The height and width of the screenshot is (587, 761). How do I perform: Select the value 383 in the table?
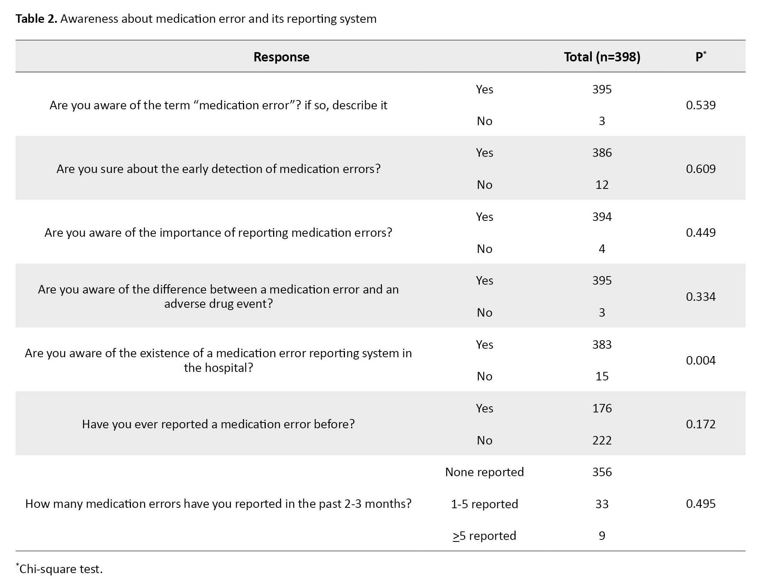click(602, 344)
